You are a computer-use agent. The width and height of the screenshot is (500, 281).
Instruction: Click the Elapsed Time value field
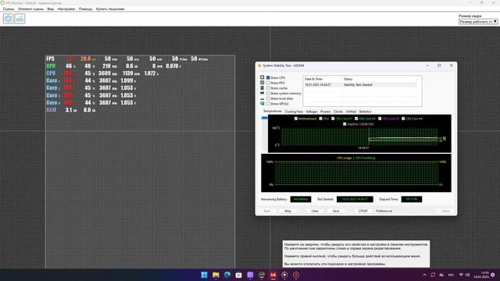tap(412, 199)
